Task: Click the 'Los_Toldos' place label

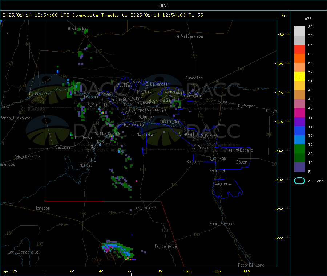Action: pos(145,208)
